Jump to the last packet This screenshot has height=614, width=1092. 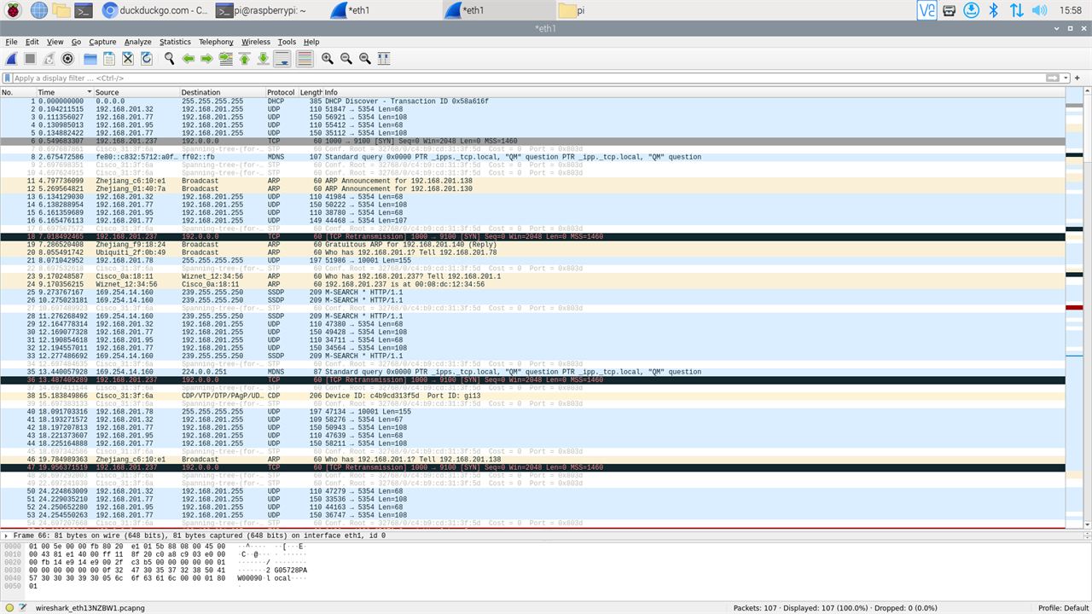263,59
